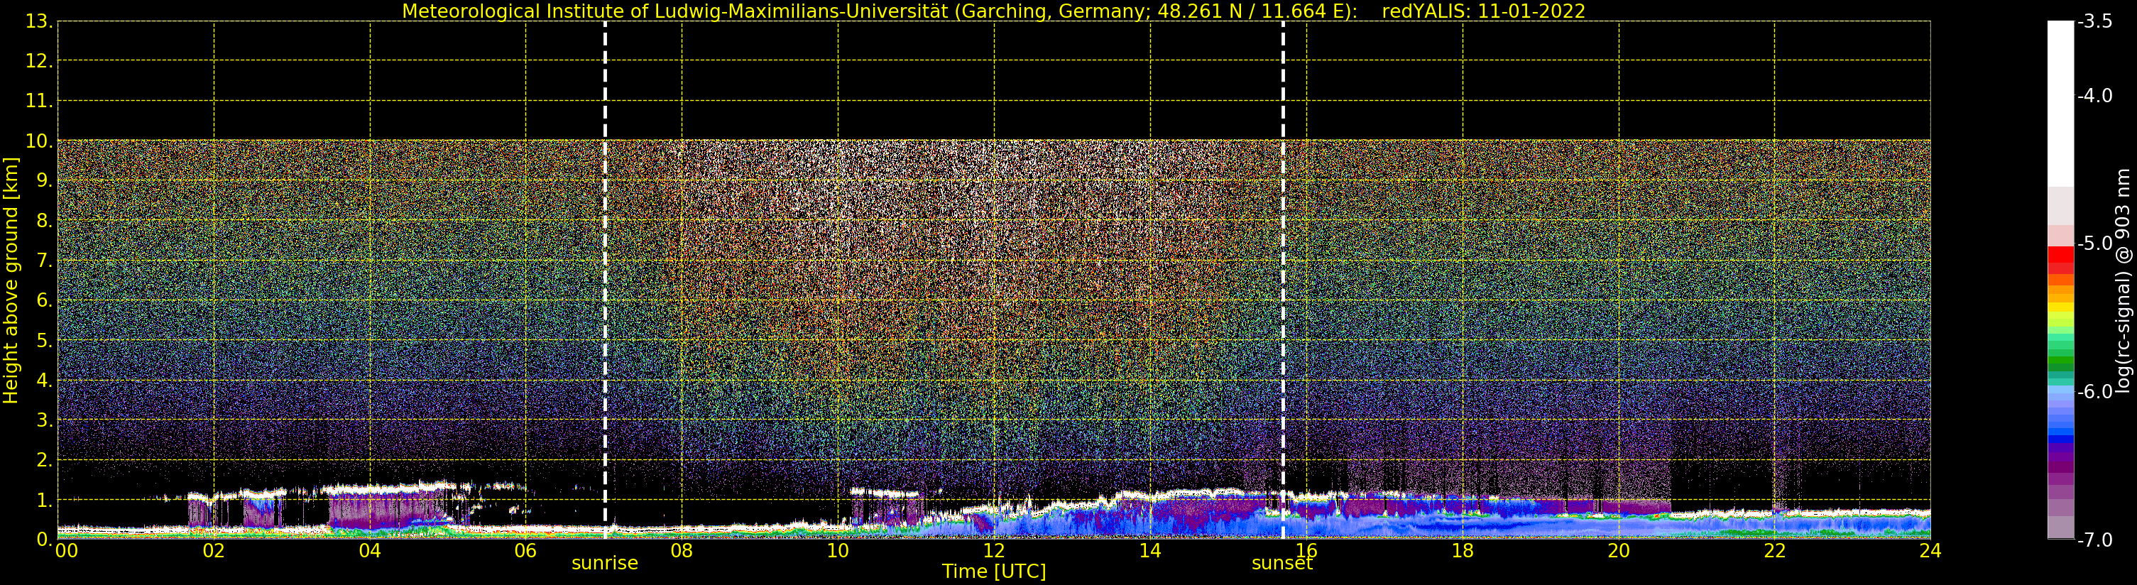Click the x-axis tick label 18
This screenshot has height=585, width=2137.
pyautogui.click(x=1463, y=551)
